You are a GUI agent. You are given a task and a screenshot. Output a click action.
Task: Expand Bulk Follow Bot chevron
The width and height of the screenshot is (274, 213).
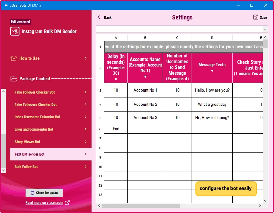(86, 167)
